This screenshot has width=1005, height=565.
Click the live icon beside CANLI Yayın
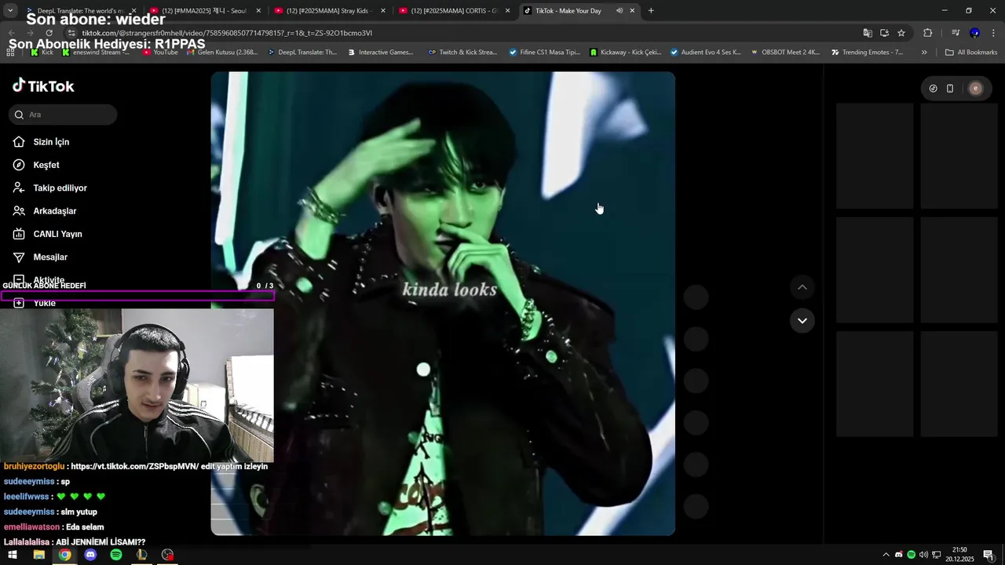pos(19,234)
